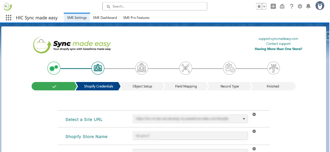Viewport: 330px width, 152px height.
Task: Select the Record Type path step
Action: [x=230, y=86]
